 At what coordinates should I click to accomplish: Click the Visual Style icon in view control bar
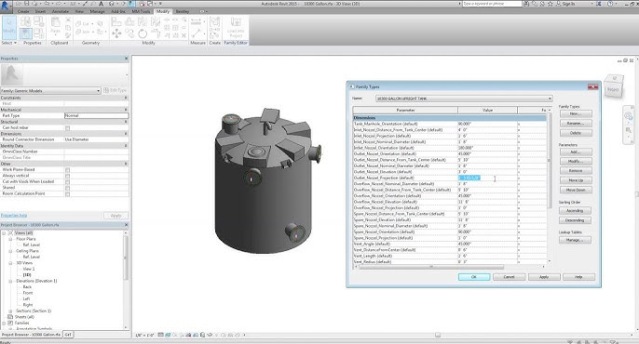coord(168,335)
